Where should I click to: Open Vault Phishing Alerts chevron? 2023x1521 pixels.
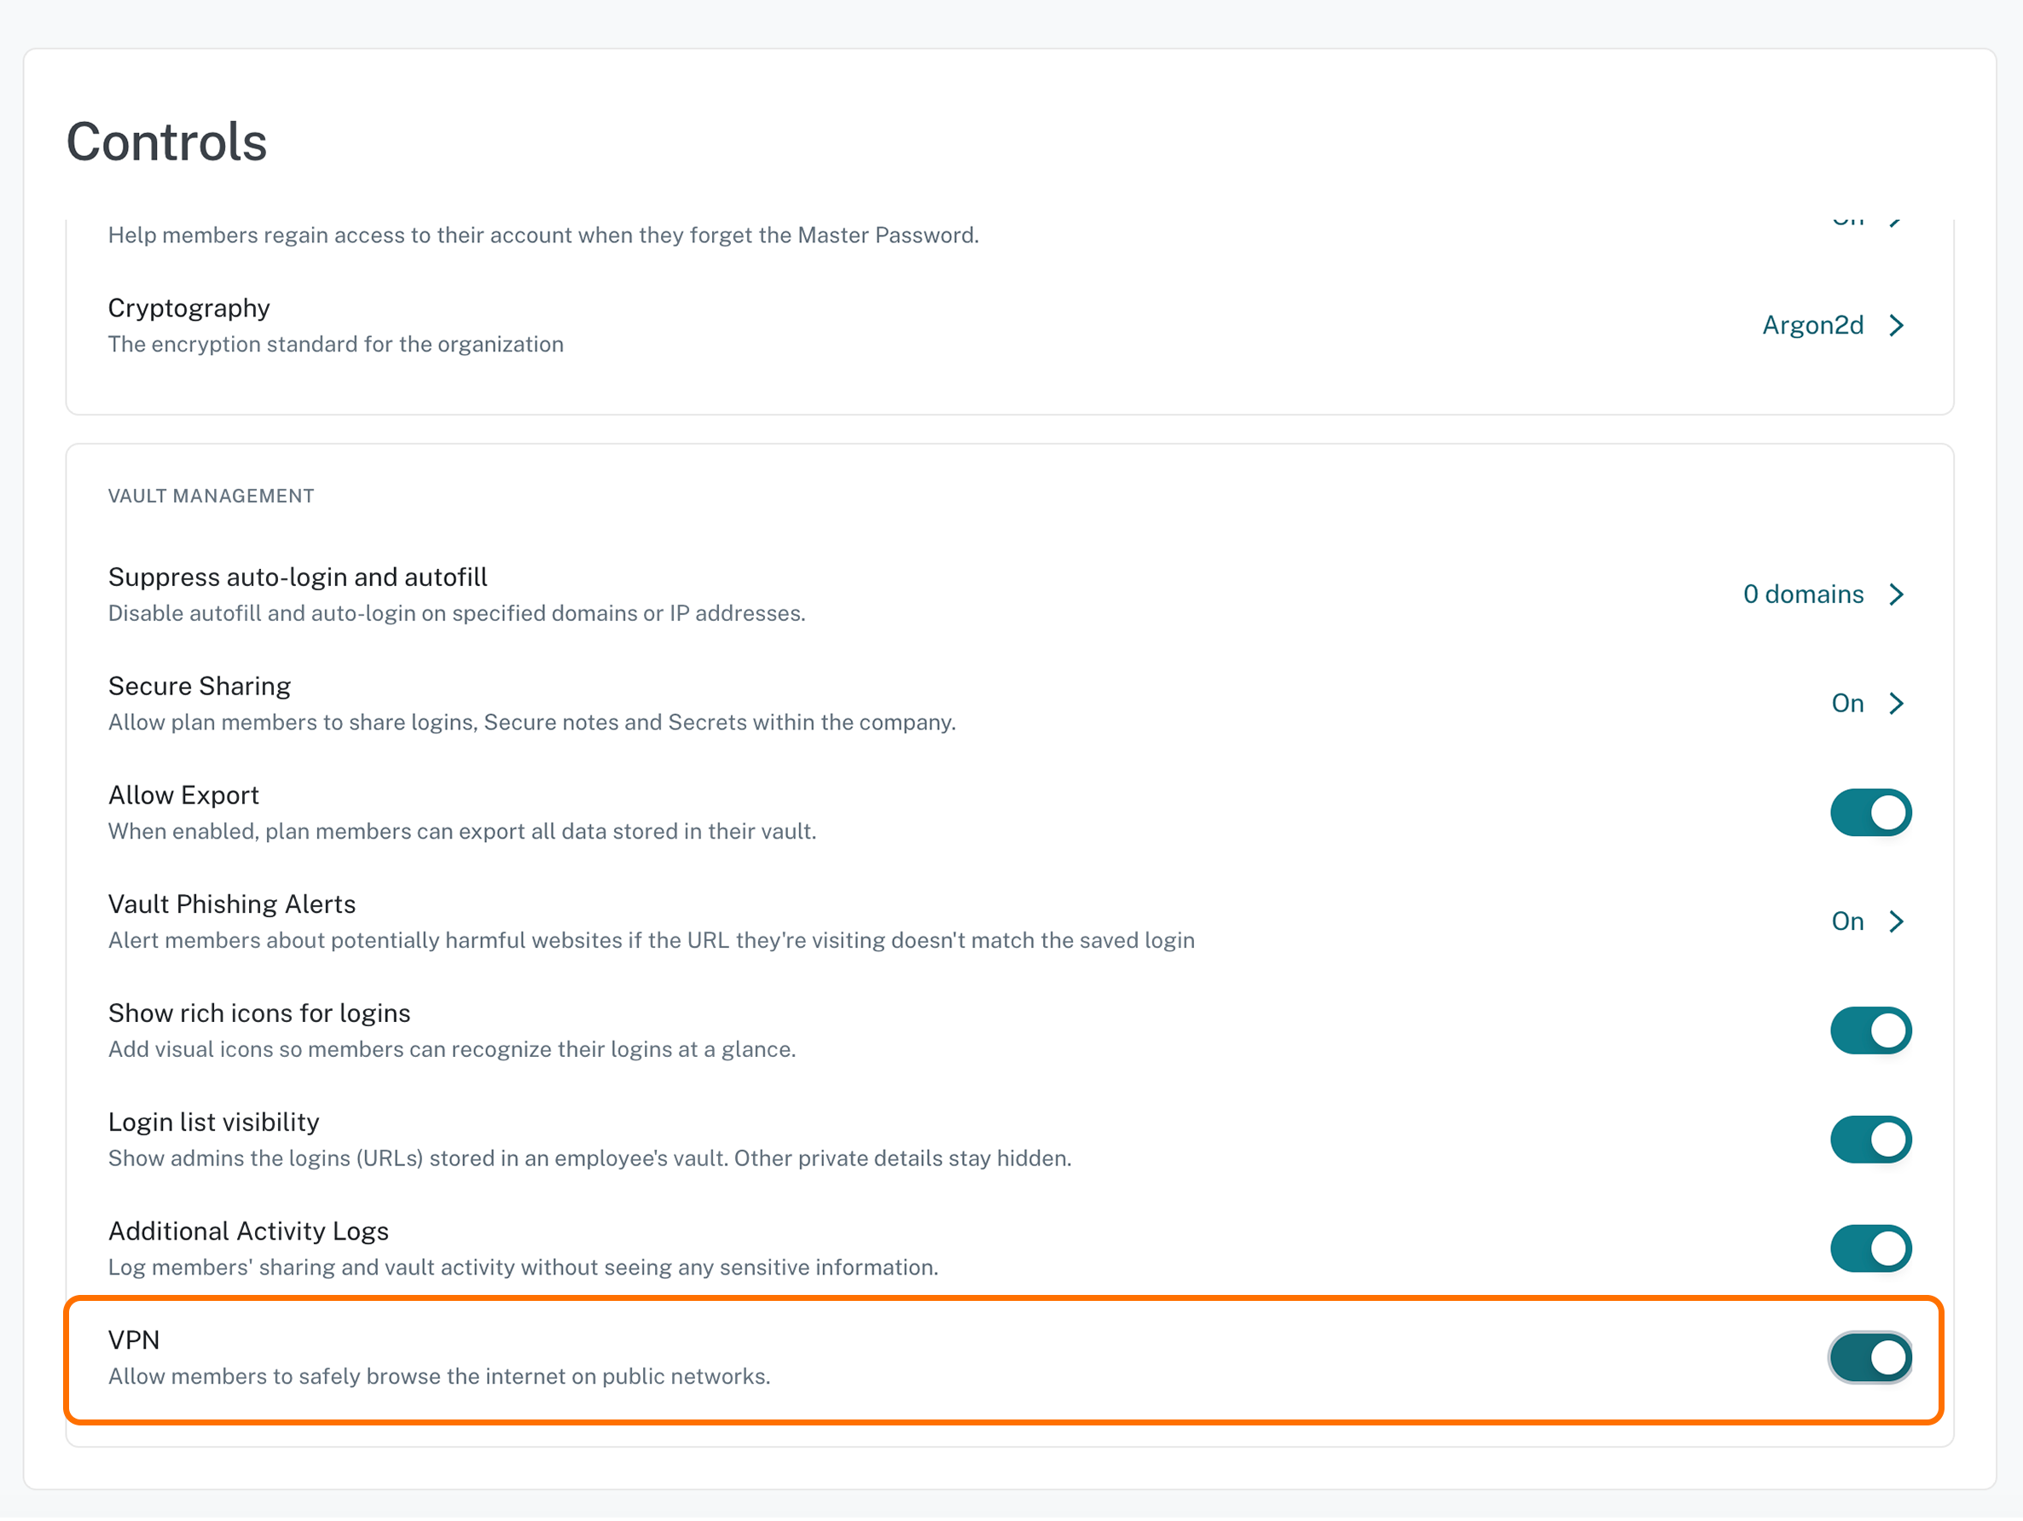1897,923
